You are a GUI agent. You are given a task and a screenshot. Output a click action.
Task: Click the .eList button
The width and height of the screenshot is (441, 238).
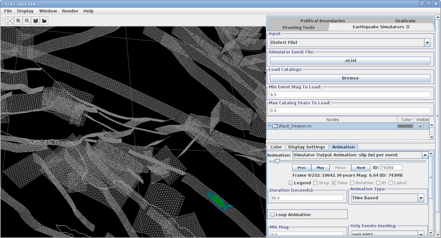click(x=350, y=61)
